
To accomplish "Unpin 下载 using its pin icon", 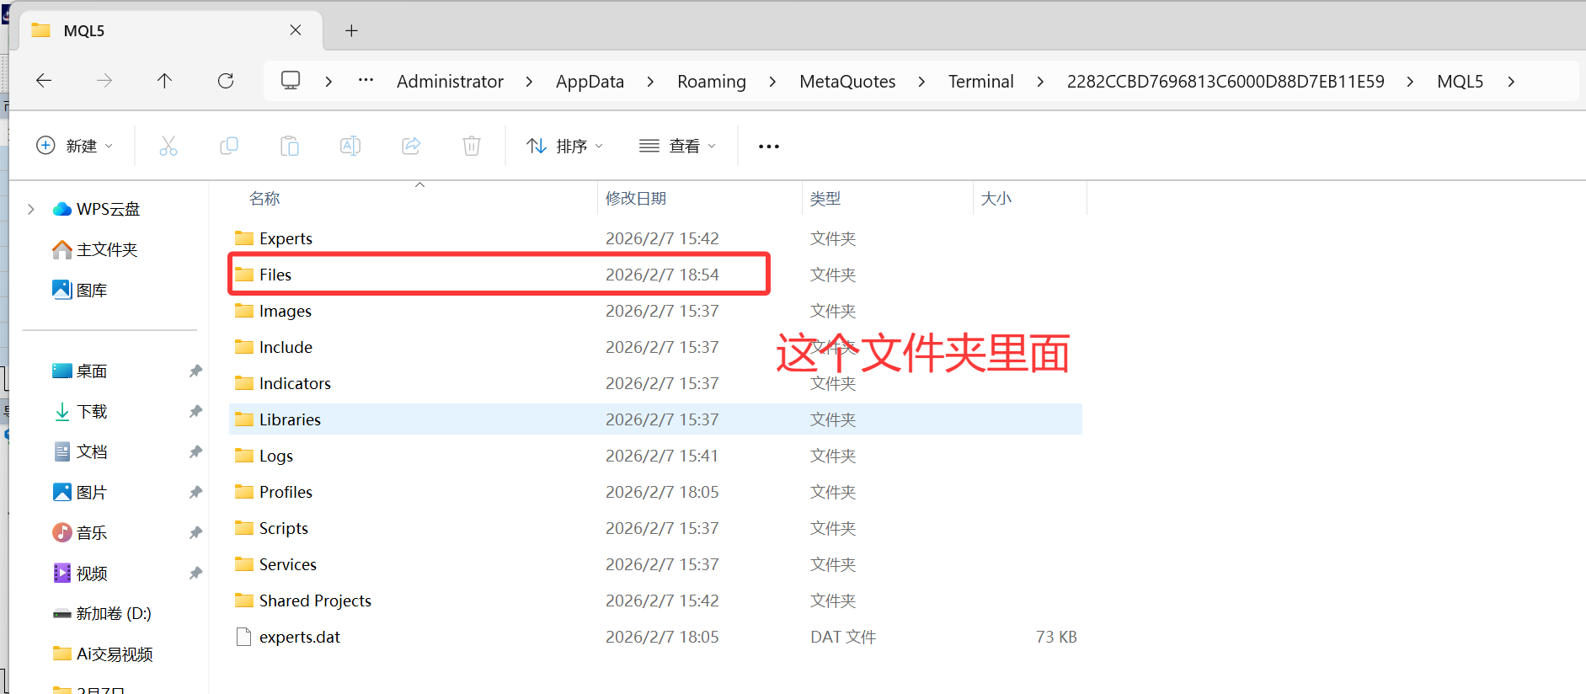I will (195, 411).
